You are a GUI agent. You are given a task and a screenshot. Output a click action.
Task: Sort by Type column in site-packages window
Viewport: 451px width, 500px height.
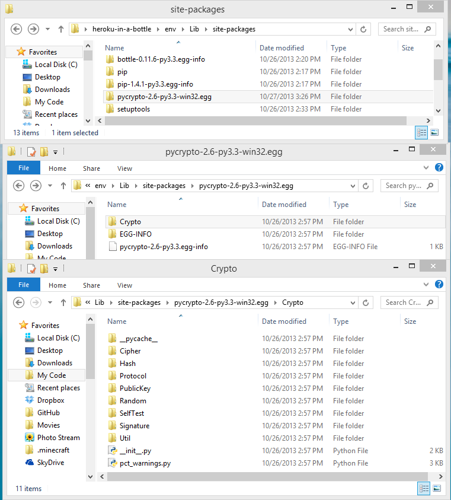pos(338,48)
